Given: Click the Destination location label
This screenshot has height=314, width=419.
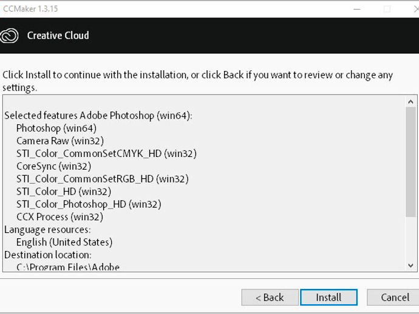Looking at the screenshot, I should point(48,255).
